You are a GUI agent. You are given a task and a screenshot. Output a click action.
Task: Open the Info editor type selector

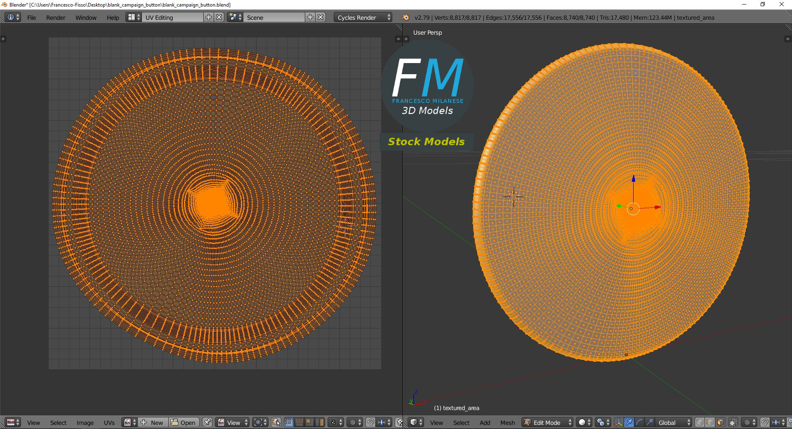13,17
